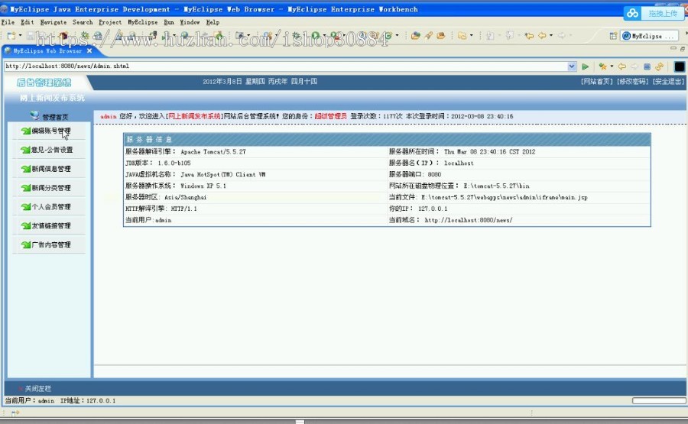
Task: Click the Open Perspective icon
Action: click(x=613, y=36)
